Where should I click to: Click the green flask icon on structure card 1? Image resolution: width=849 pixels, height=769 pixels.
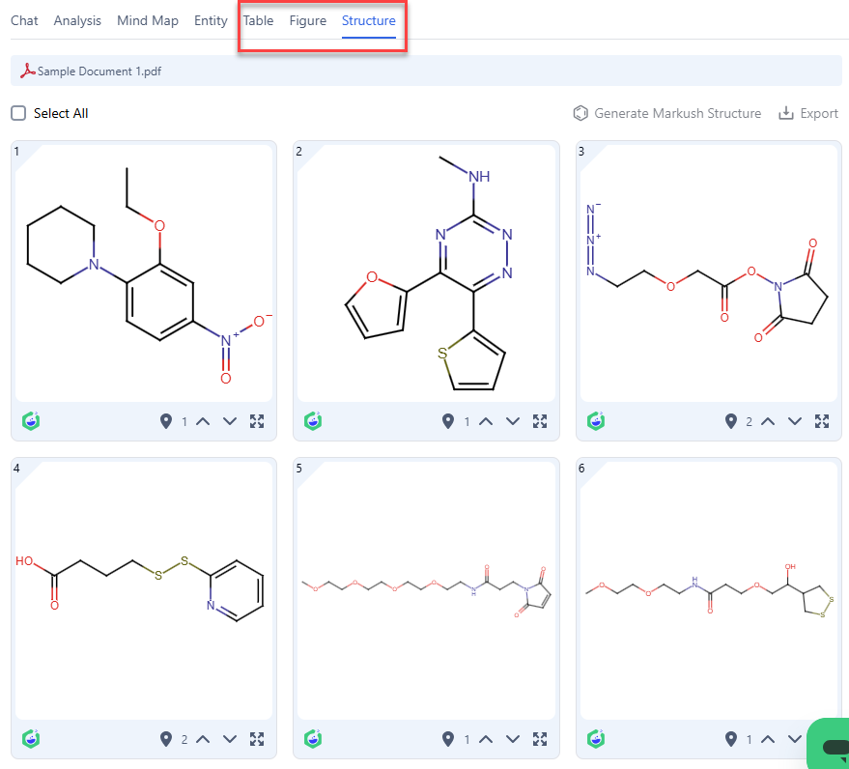(30, 421)
